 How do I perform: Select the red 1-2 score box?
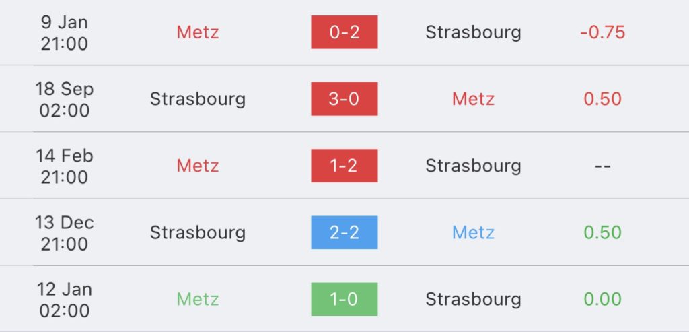pyautogui.click(x=344, y=166)
